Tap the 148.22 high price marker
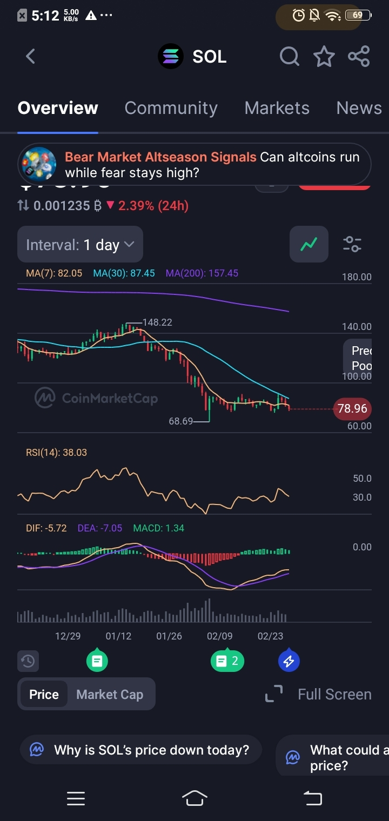Viewport: 389px width, 821px height. [157, 322]
